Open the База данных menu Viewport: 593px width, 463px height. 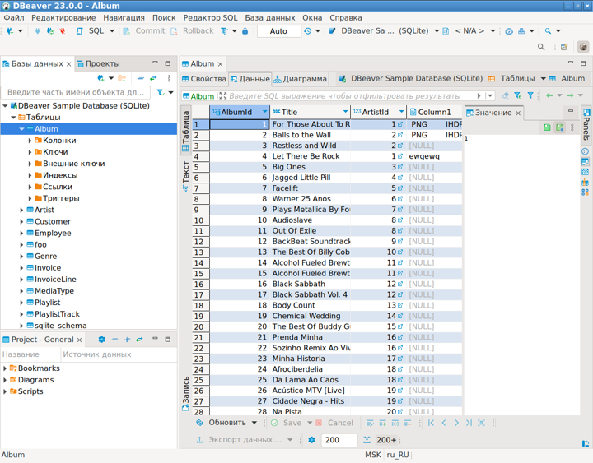pos(270,18)
